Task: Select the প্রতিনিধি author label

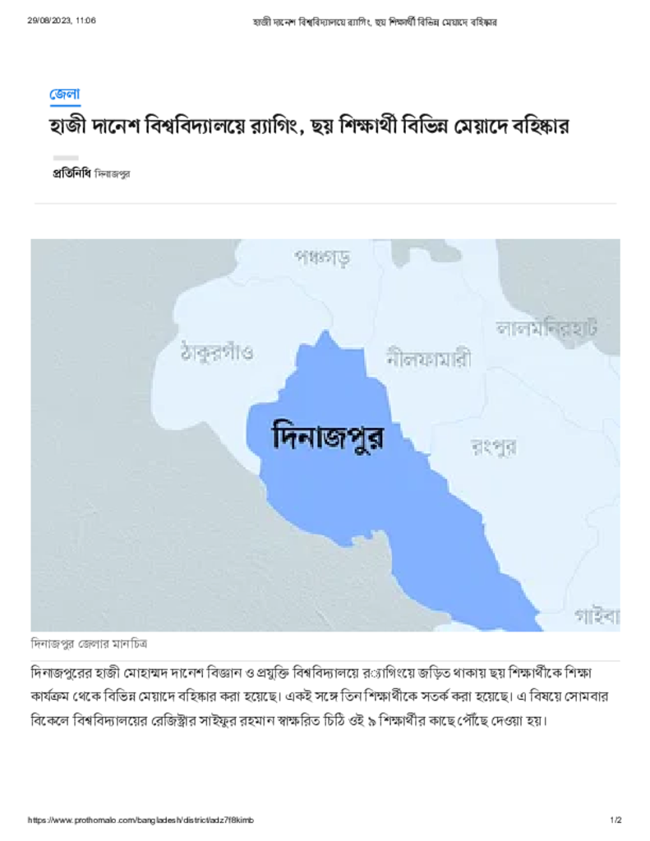Action: coord(71,174)
